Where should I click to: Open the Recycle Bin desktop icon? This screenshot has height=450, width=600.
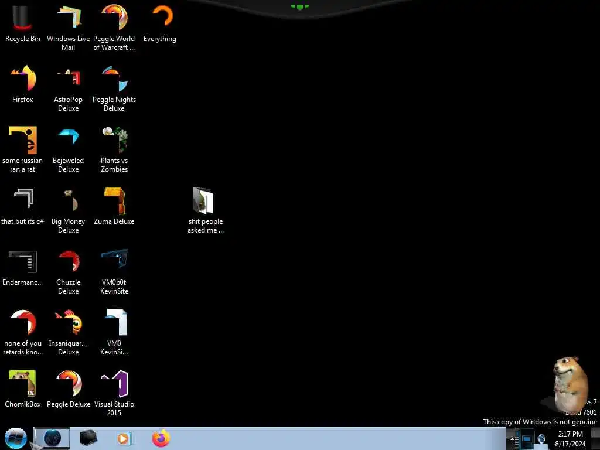(23, 23)
